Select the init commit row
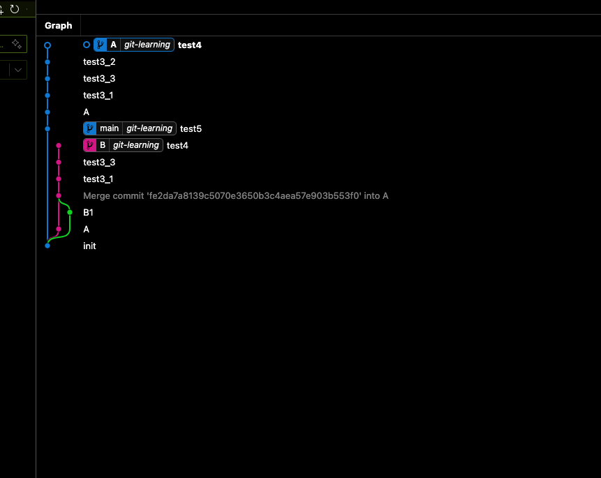The image size is (601, 478). [x=89, y=246]
